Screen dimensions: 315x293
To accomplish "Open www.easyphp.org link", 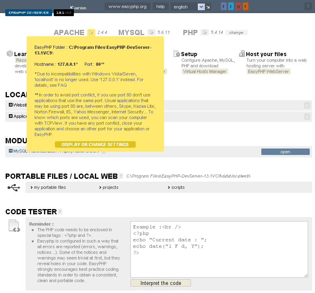I will tap(127, 6).
